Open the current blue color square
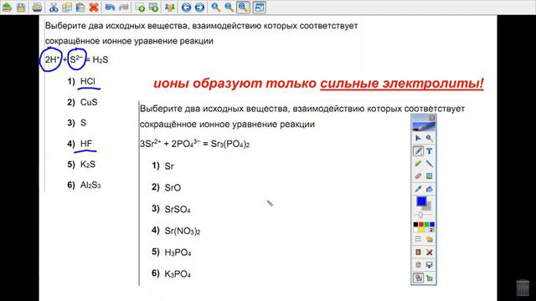Viewport: 536px width, 301px height. point(421,202)
